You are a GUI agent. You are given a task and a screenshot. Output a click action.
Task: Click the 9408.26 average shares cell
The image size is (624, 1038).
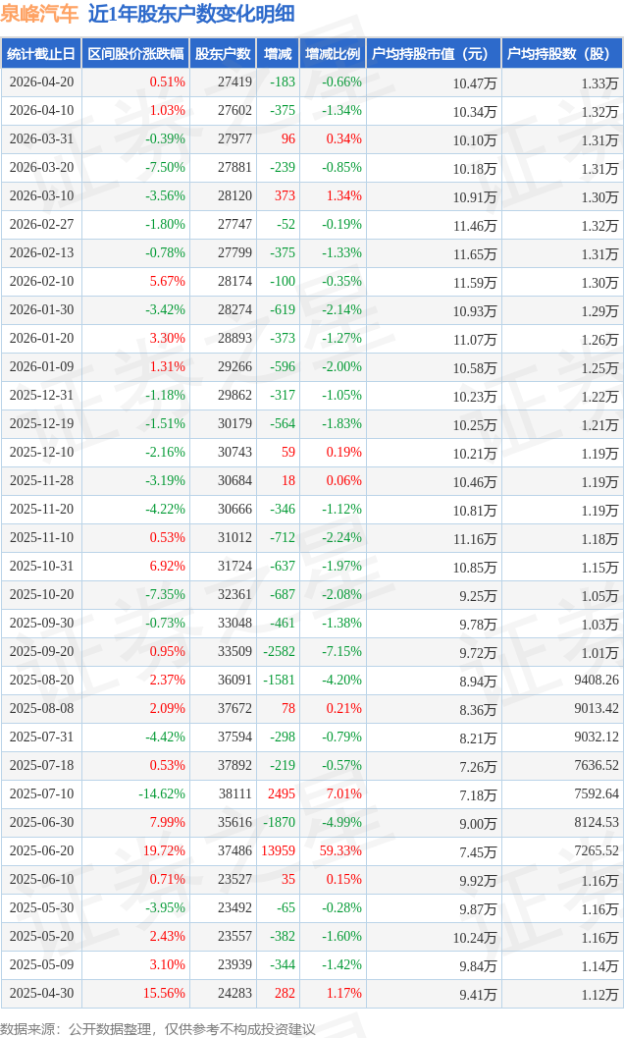(x=592, y=681)
